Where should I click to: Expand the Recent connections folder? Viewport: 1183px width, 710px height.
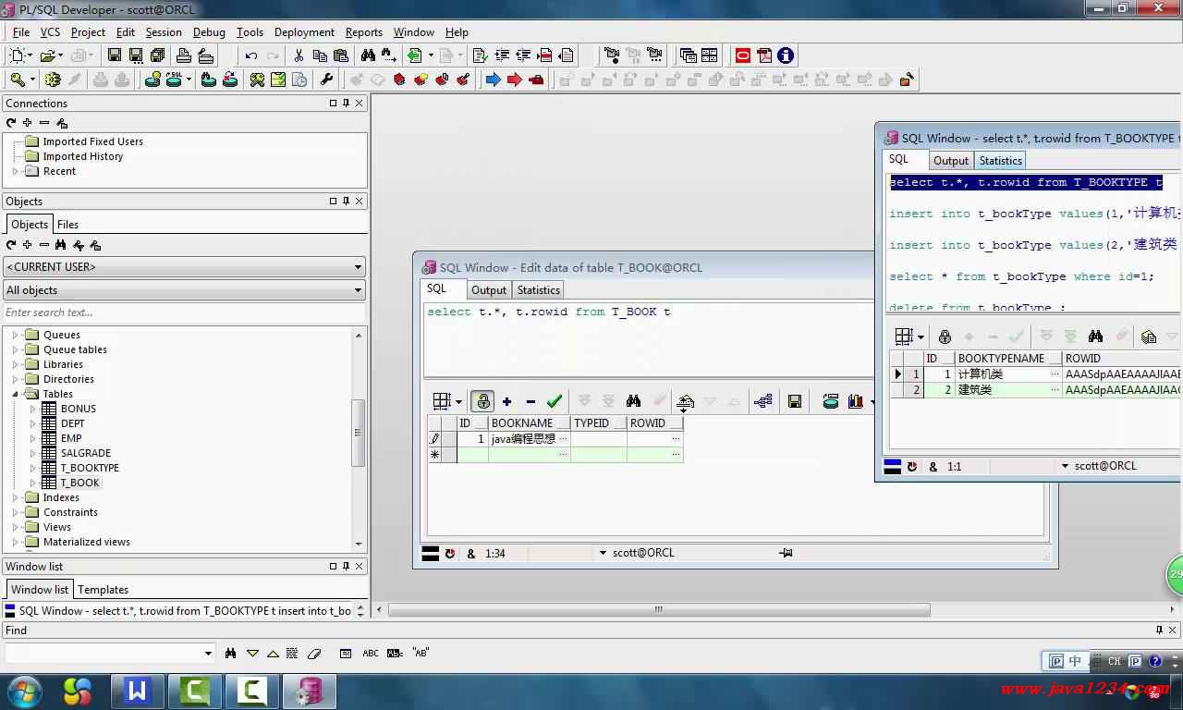16,171
